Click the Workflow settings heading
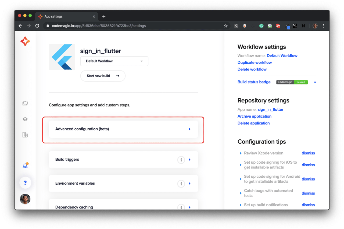The width and height of the screenshot is (344, 229). pos(262,47)
